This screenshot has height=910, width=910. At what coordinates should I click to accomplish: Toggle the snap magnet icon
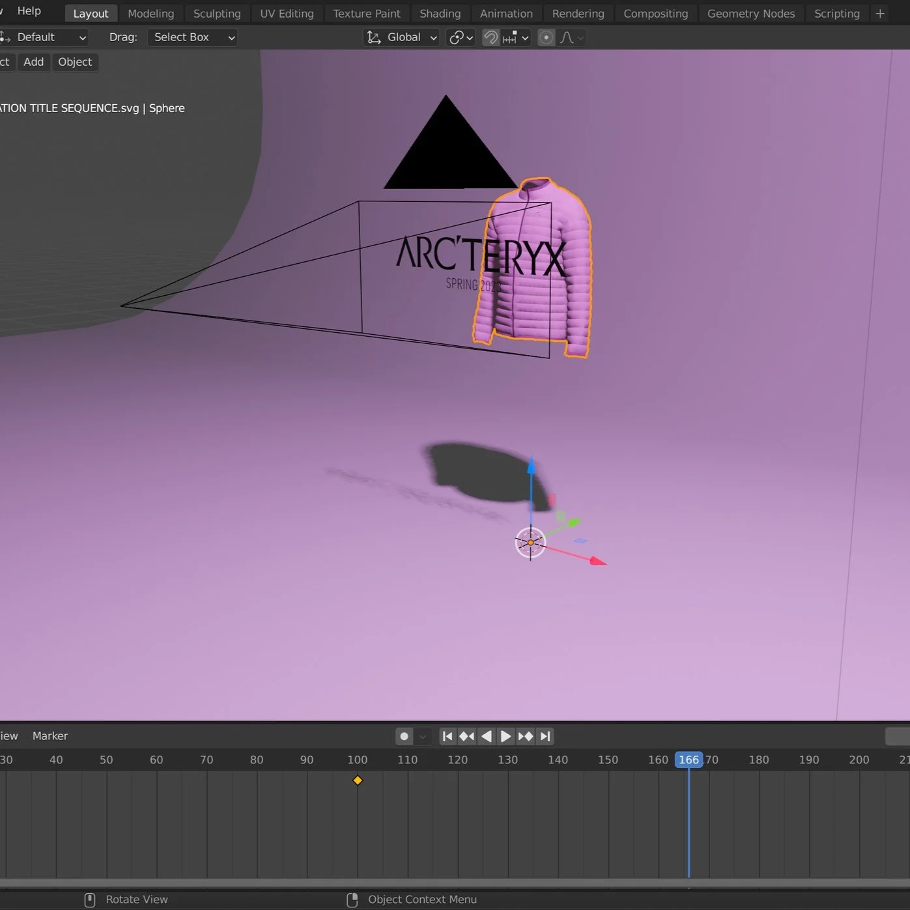coord(491,38)
